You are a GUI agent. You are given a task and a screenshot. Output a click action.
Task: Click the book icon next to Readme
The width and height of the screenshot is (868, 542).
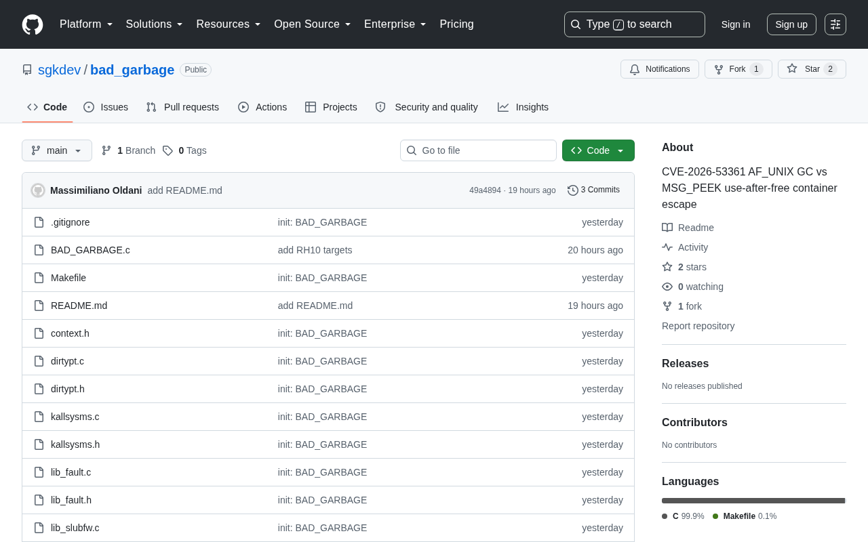[x=667, y=228]
